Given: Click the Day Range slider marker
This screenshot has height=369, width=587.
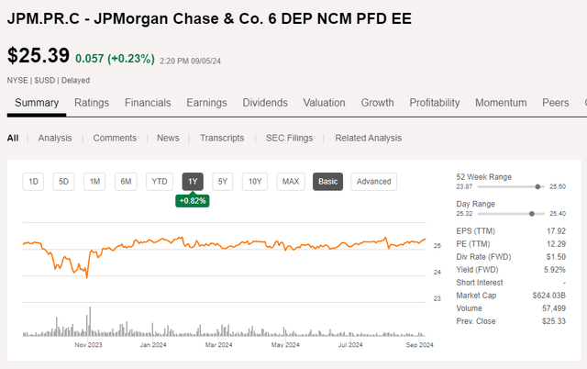Looking at the screenshot, I should (532, 213).
